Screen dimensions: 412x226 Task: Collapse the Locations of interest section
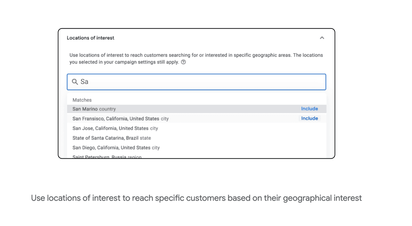(322, 38)
